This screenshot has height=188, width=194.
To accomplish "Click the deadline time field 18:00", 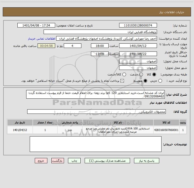I will pos(100,46).
